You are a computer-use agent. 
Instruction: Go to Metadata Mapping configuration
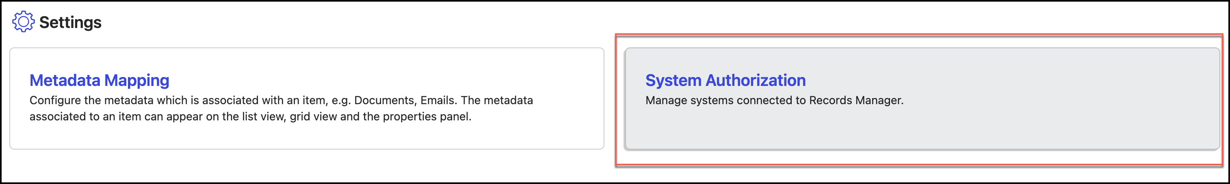tap(99, 80)
